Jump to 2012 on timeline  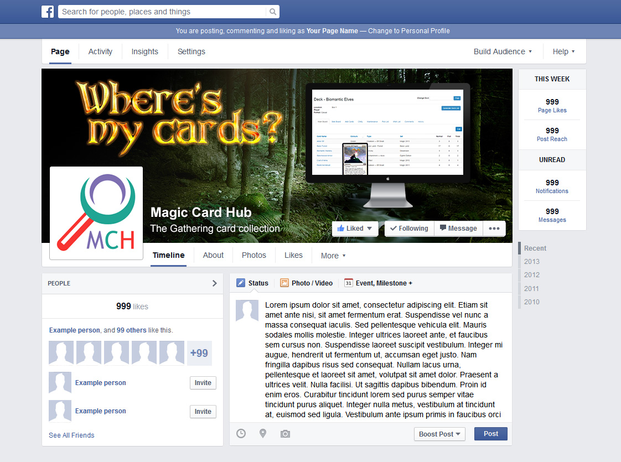531,275
